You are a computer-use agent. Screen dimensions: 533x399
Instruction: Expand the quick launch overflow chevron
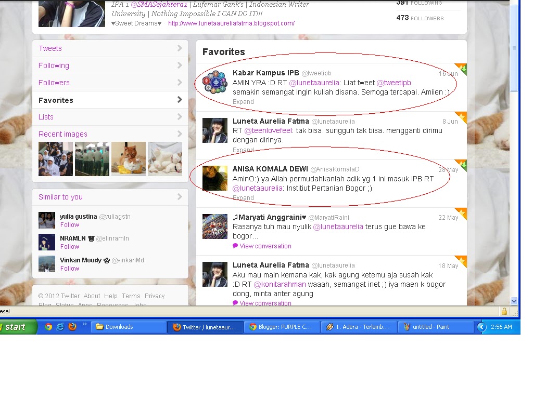coord(85,324)
